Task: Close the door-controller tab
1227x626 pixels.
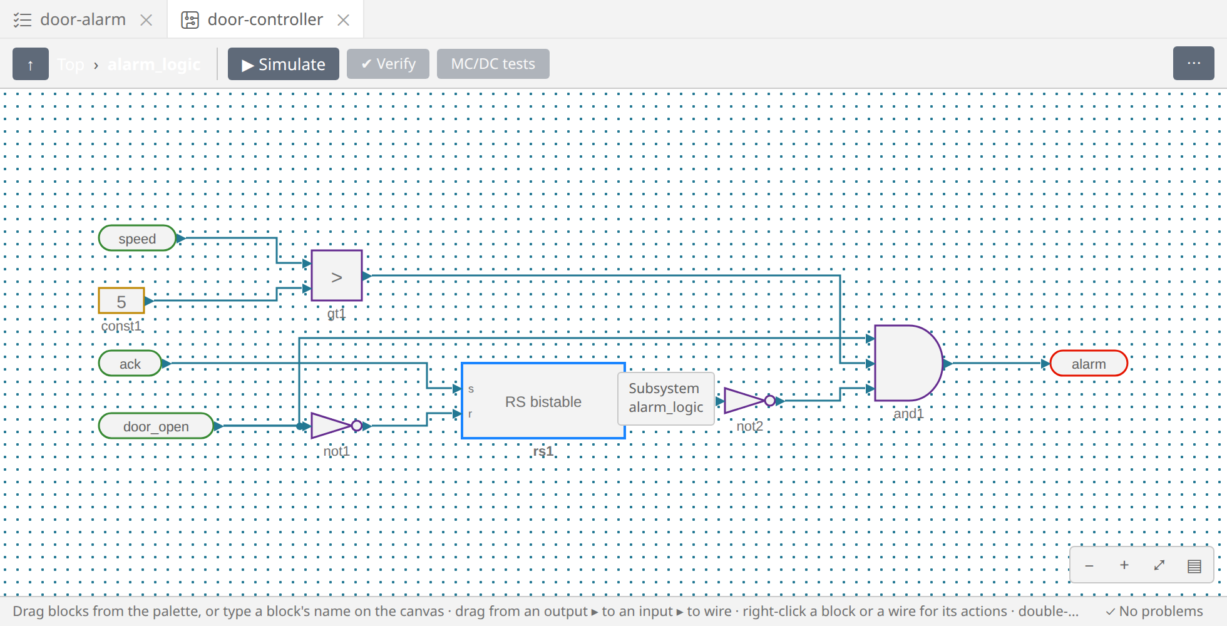Action: [343, 20]
